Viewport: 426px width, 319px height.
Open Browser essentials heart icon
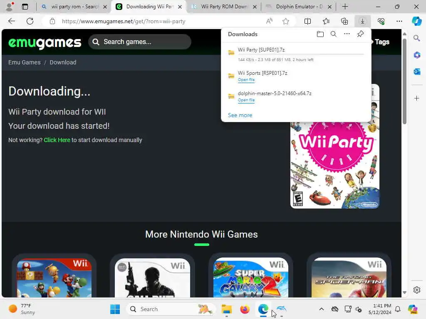tap(381, 21)
